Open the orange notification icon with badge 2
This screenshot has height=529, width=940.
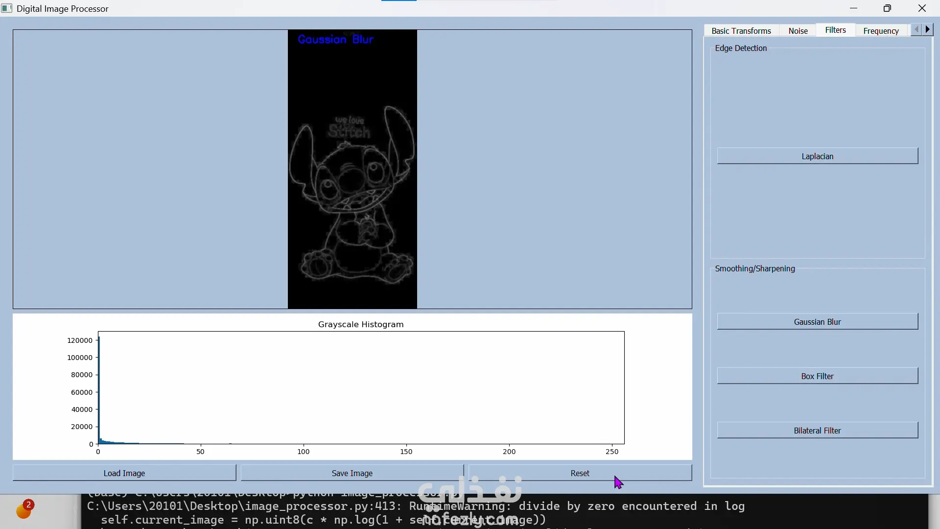[24, 510]
